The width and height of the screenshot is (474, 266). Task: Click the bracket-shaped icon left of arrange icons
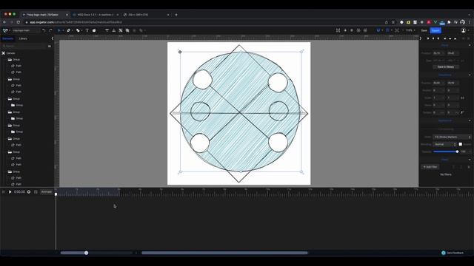[x=338, y=30]
